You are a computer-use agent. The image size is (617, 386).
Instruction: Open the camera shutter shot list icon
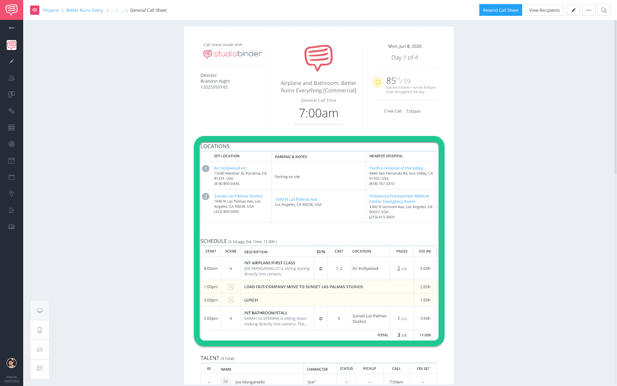coord(12,144)
